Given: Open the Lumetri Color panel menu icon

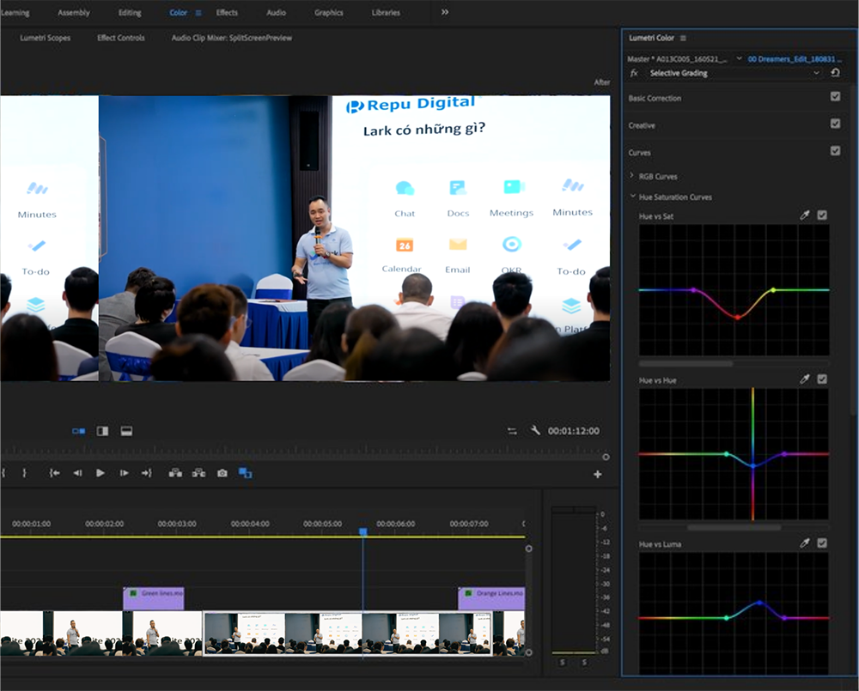Looking at the screenshot, I should (x=683, y=38).
